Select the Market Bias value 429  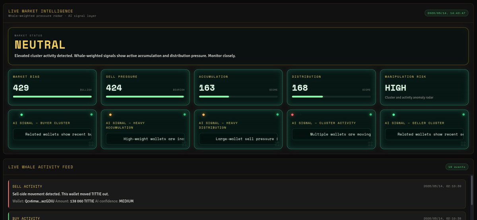pyautogui.click(x=21, y=88)
